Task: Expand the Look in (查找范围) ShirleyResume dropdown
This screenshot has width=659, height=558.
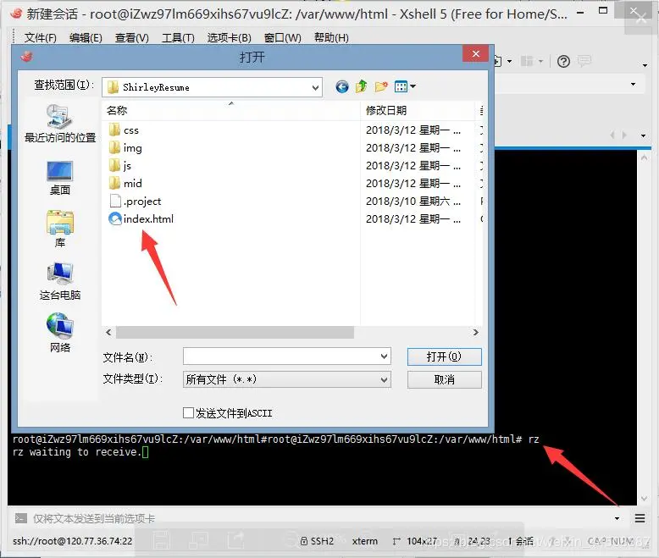Action: (315, 88)
